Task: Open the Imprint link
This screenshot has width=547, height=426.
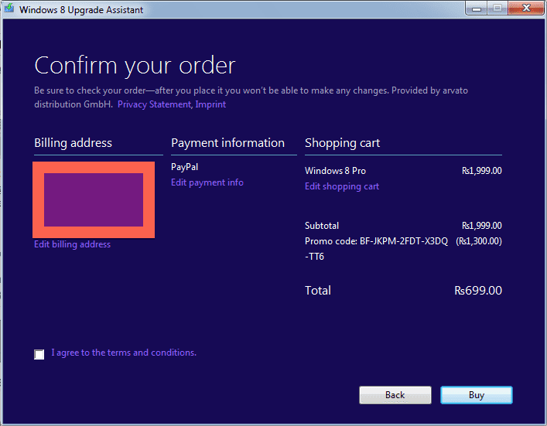Action: tap(210, 104)
